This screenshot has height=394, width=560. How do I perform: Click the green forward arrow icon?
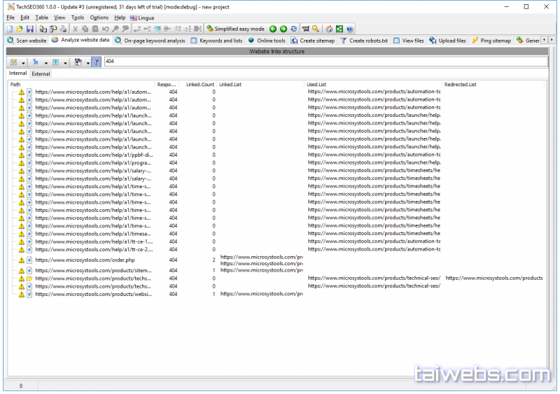tap(283, 29)
